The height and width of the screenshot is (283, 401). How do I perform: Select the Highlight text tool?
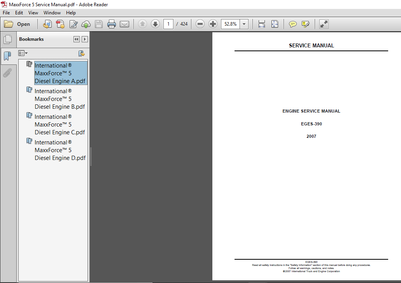[x=306, y=24]
